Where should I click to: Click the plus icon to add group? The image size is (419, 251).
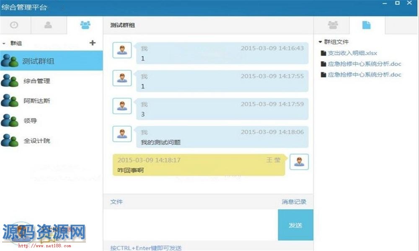[93, 43]
